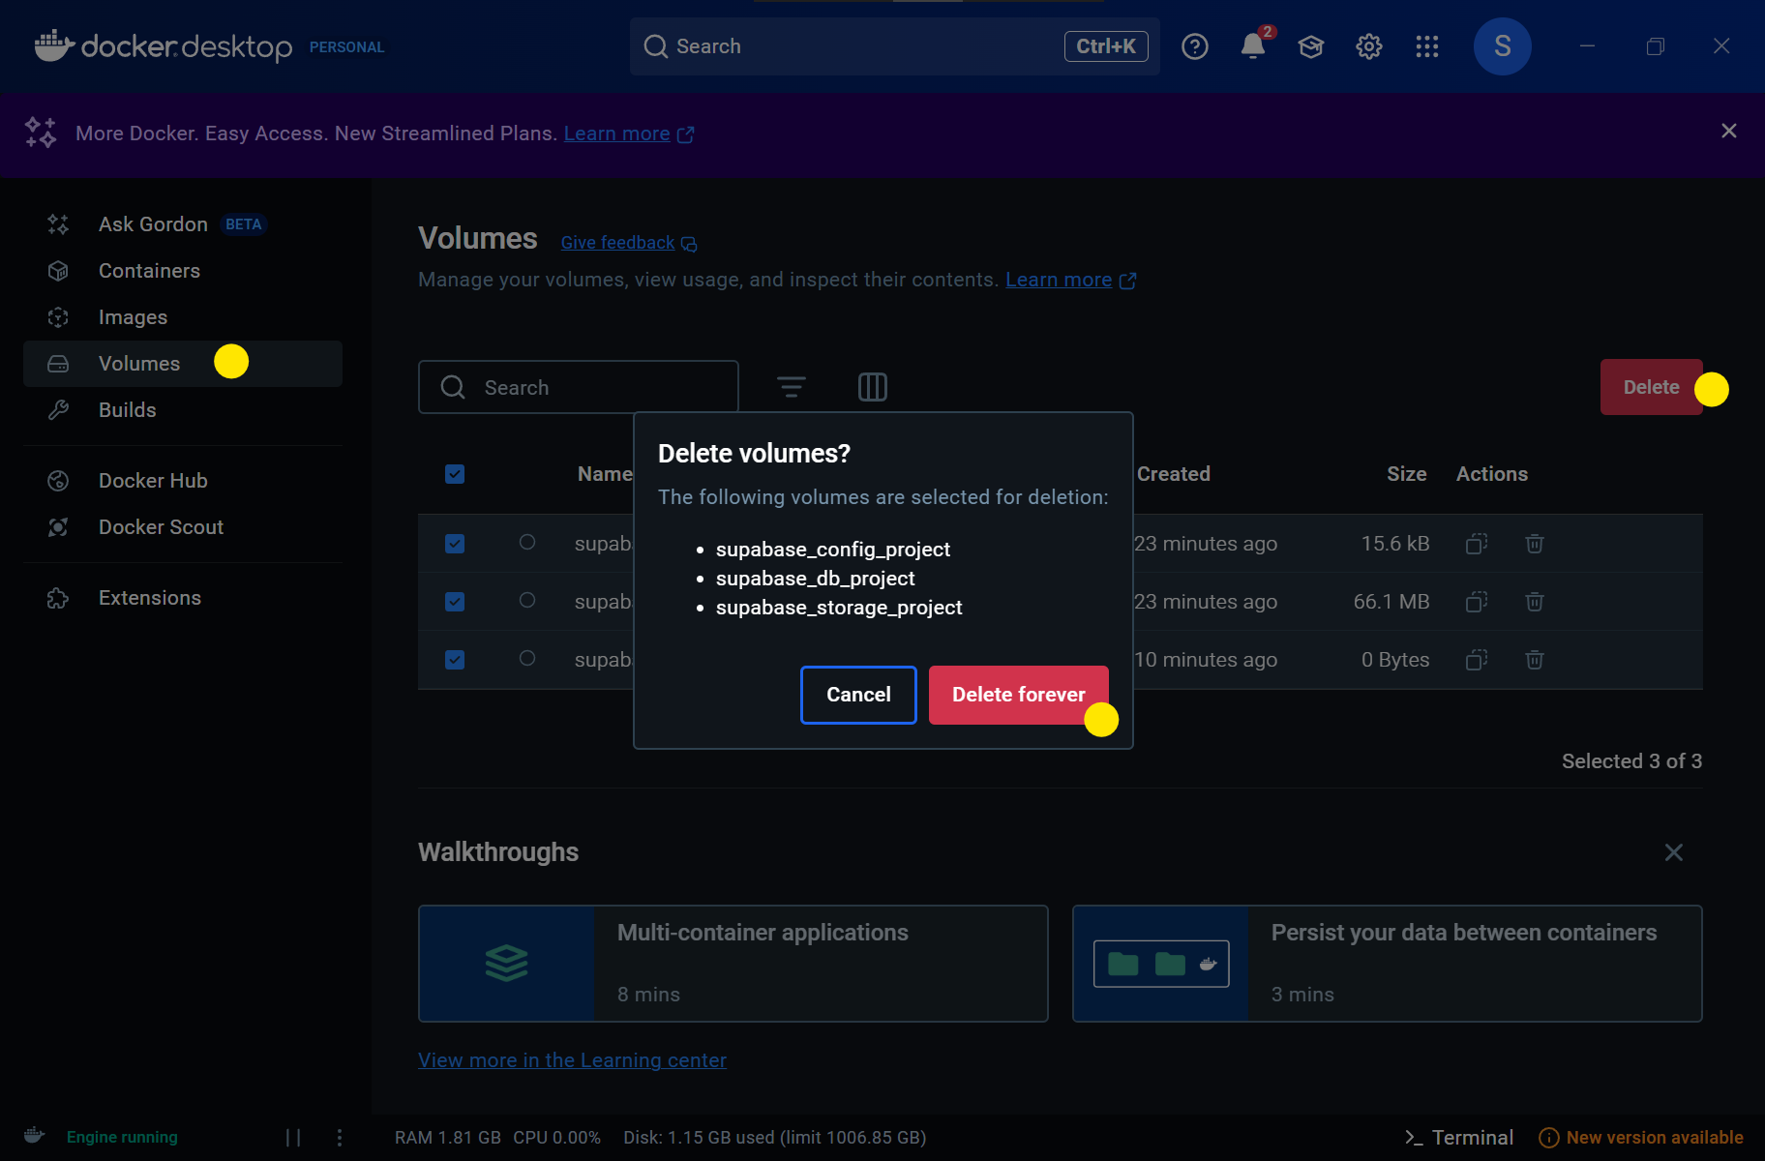Click supabase_db_project in the dialog list
Viewport: 1765px width, 1161px height.
pos(816,579)
